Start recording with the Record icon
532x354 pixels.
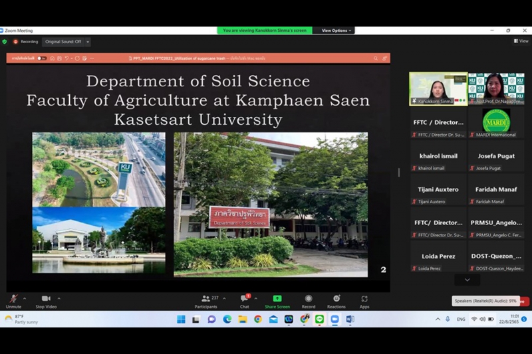click(x=308, y=299)
